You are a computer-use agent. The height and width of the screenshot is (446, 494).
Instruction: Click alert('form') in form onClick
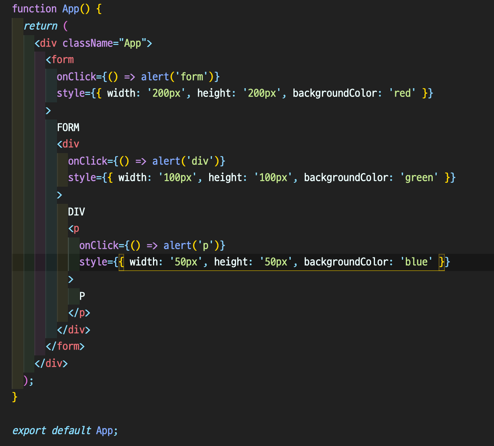coord(178,77)
